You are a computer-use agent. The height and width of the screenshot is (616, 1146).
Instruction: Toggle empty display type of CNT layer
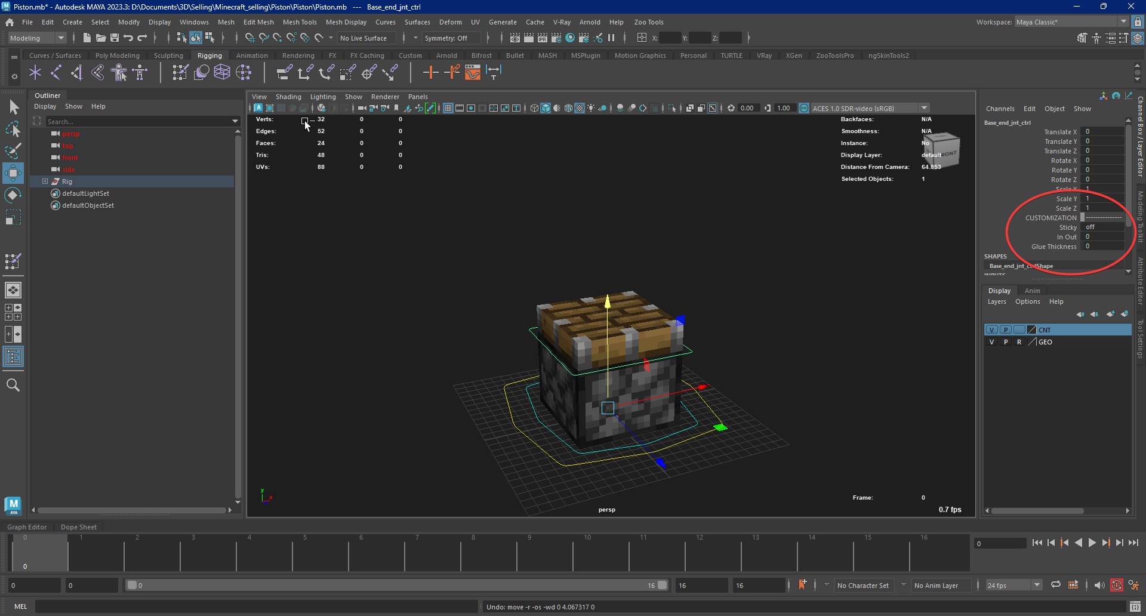click(1019, 330)
